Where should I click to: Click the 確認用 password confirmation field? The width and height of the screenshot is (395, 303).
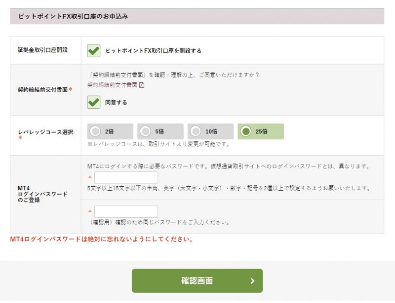pyautogui.click(x=126, y=212)
